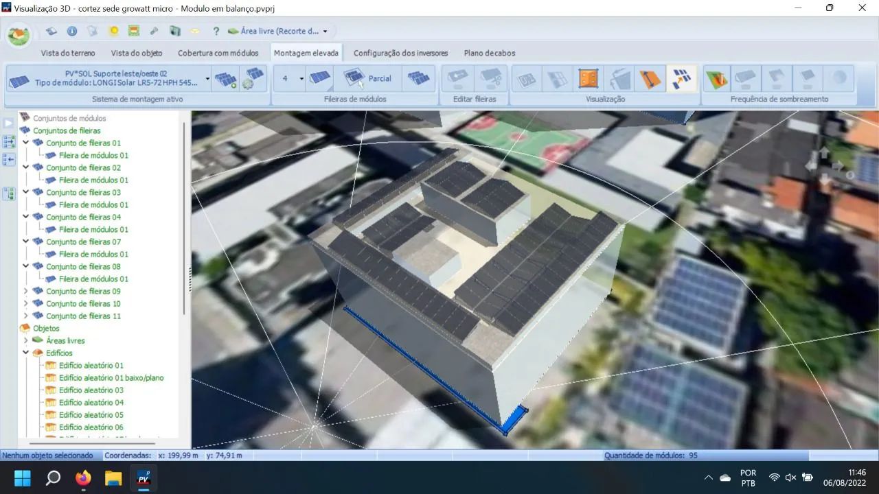Image resolution: width=879 pixels, height=494 pixels.
Task: Collapse Conjunto de fileiras 01 node
Action: click(25, 143)
